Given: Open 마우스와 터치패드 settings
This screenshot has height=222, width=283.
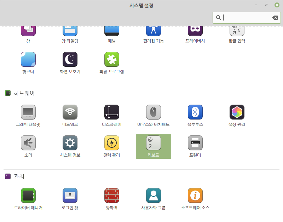Looking at the screenshot, I should point(154,112).
